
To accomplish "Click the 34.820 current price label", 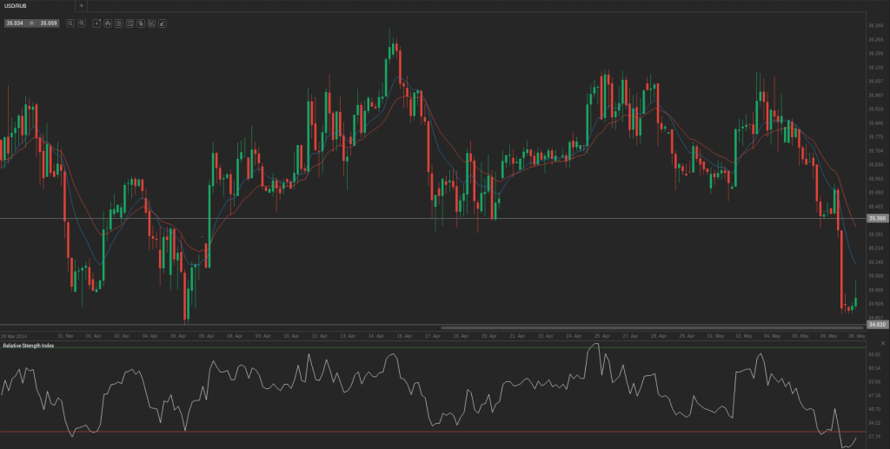I will (877, 324).
